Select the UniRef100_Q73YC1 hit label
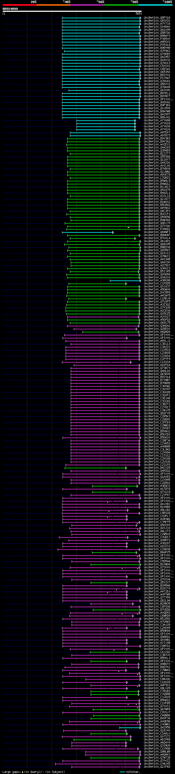The image size is (175, 774). (157, 707)
